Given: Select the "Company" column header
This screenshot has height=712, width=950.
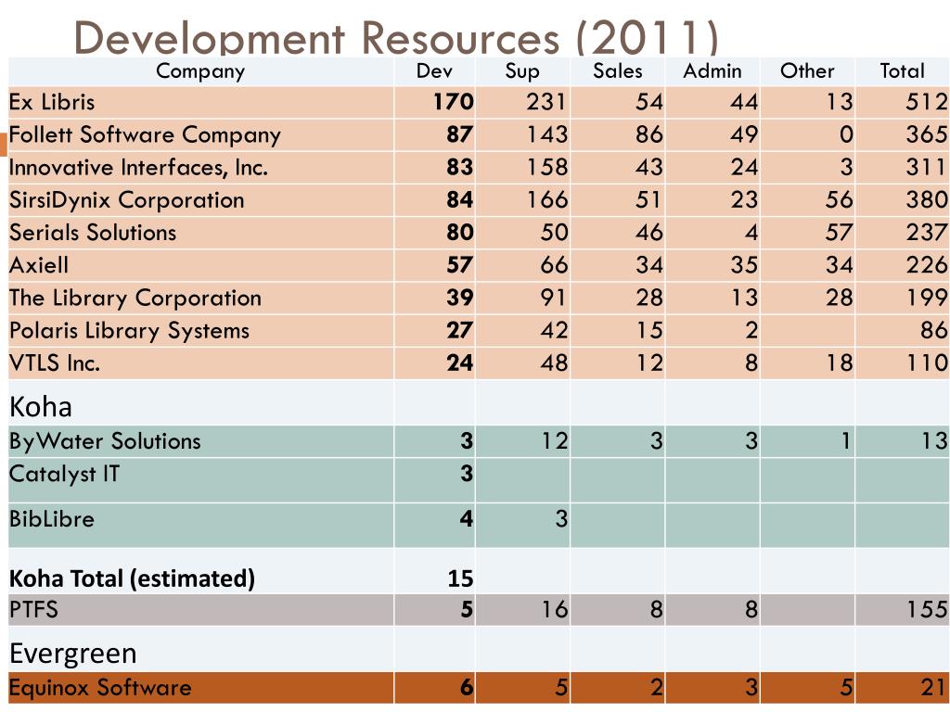Looking at the screenshot, I should [200, 71].
